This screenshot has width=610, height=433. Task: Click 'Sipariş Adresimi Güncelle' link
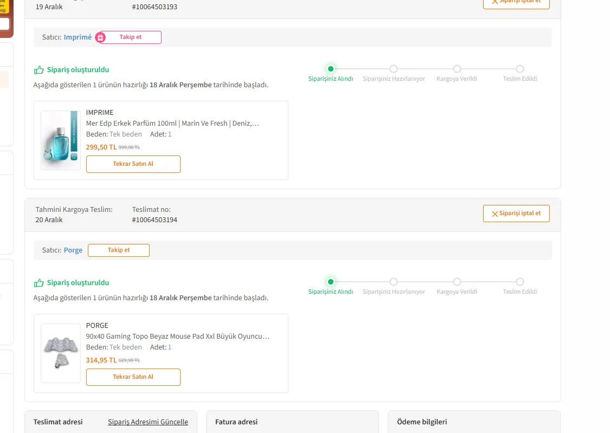pyautogui.click(x=148, y=422)
